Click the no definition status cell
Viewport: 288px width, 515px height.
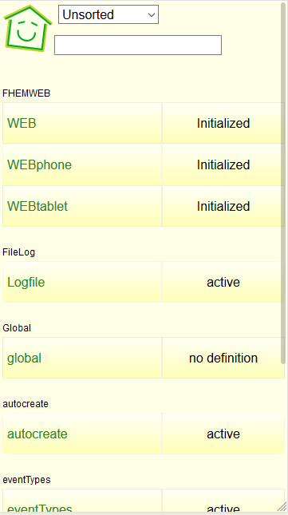tap(223, 358)
